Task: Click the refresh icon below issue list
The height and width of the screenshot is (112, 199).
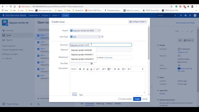Action: tap(39, 104)
